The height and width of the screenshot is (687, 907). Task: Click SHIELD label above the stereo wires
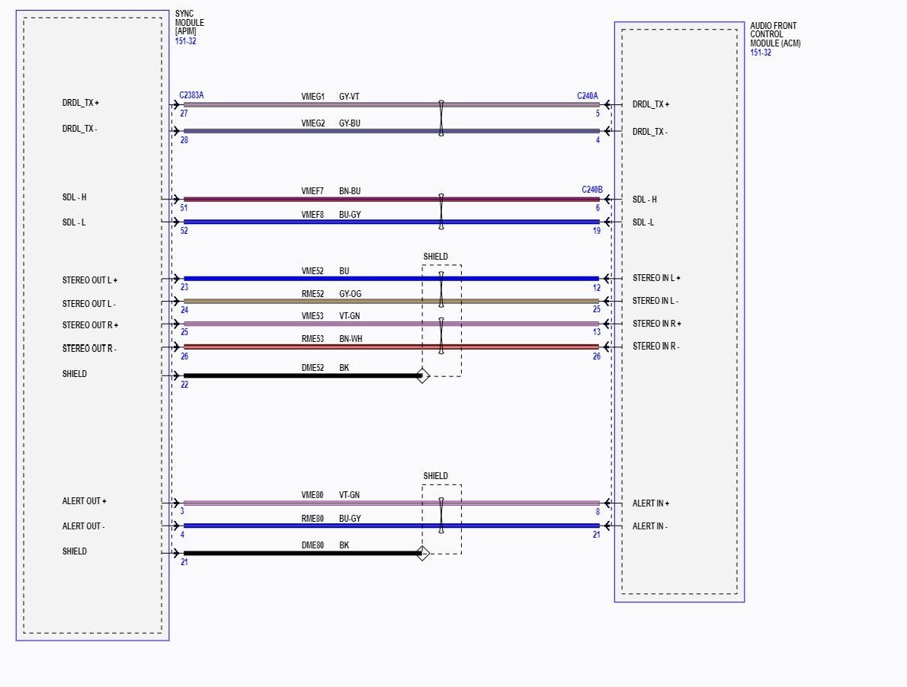[435, 257]
